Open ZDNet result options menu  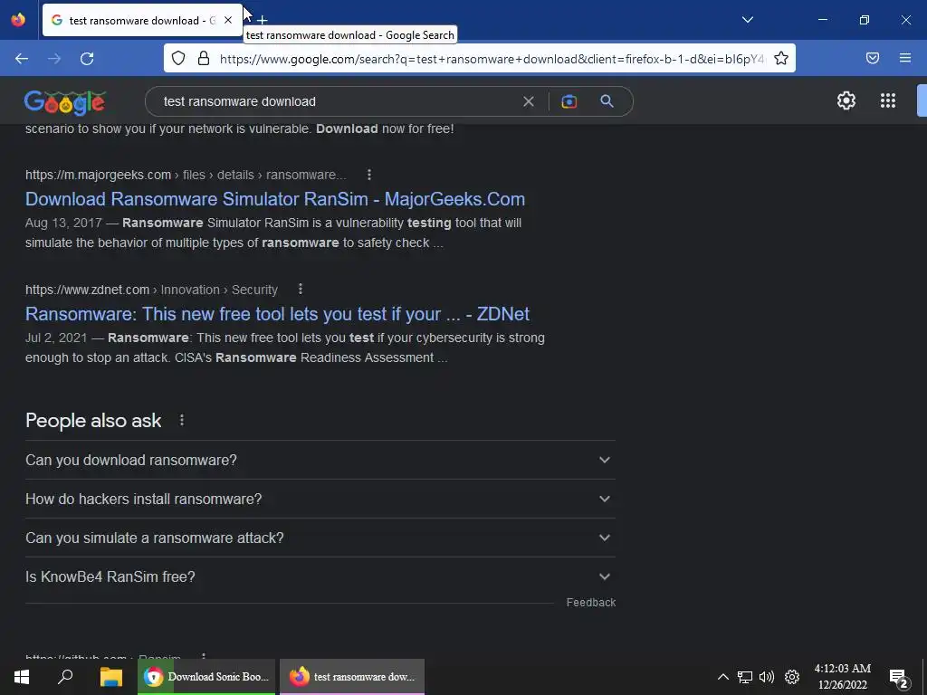(301, 289)
